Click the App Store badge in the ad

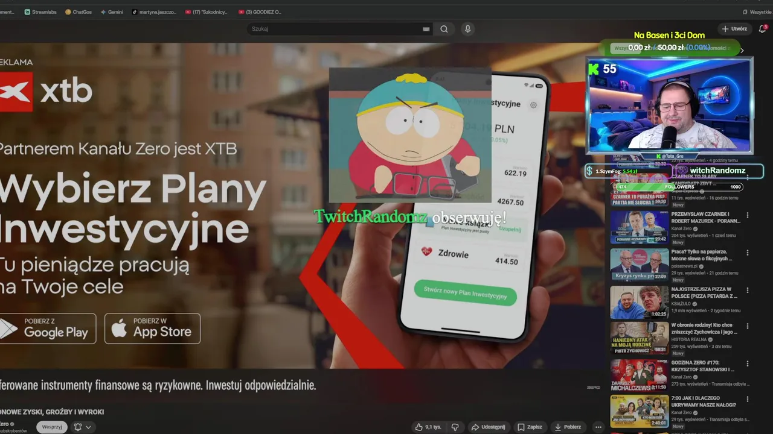coord(152,329)
